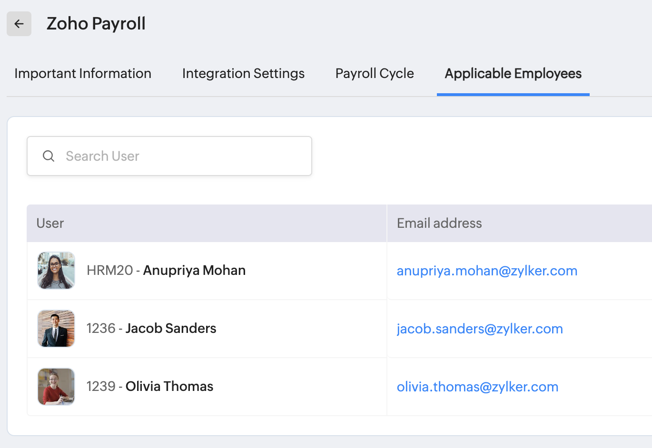652x448 pixels.
Task: Click Jacob Sanders' profile photo
Action: point(56,329)
